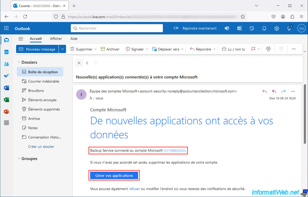Expand the Déplacer vers dropdown arrow
The height and width of the screenshot is (197, 308).
pyautogui.click(x=182, y=49)
